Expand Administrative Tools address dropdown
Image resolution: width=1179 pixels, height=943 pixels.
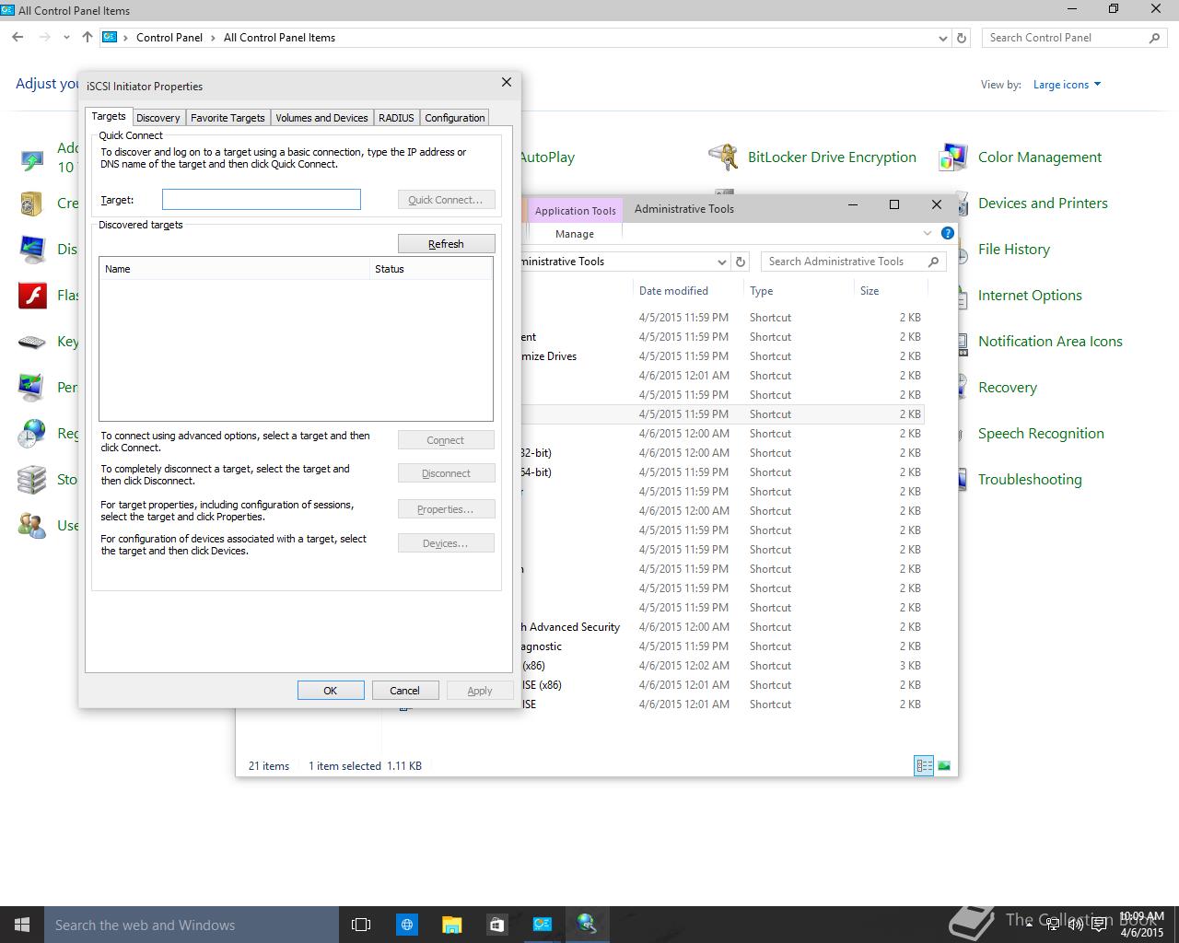(x=722, y=262)
